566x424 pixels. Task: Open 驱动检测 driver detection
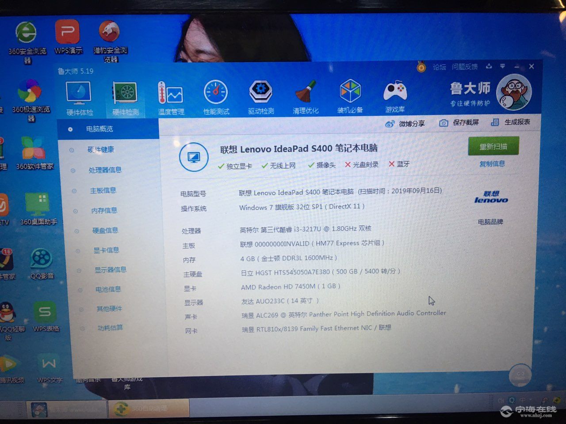click(x=261, y=97)
